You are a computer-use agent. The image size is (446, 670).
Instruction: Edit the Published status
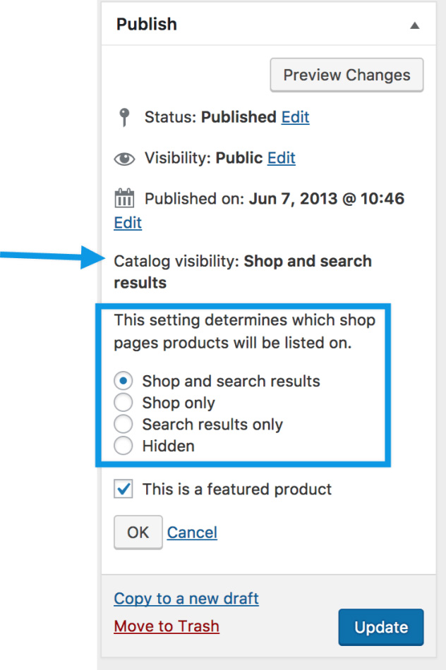tap(295, 117)
